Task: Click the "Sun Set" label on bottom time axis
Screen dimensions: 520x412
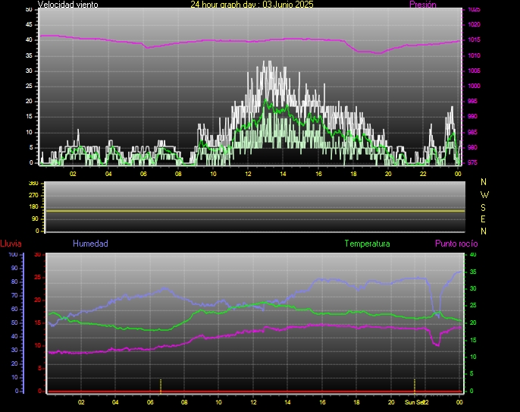Action: tap(414, 402)
